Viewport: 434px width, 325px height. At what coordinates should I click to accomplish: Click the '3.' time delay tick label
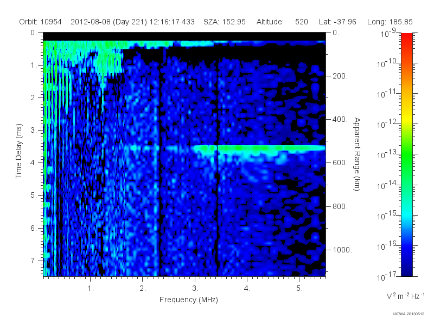point(34,130)
